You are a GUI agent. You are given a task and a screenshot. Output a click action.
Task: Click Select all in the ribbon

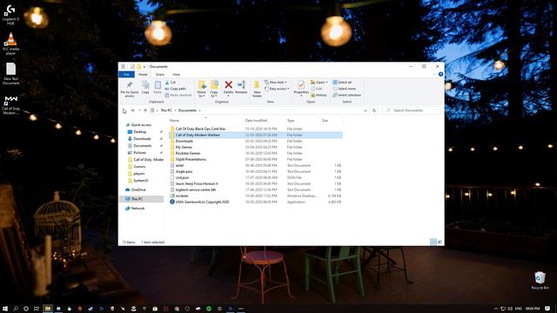(342, 83)
